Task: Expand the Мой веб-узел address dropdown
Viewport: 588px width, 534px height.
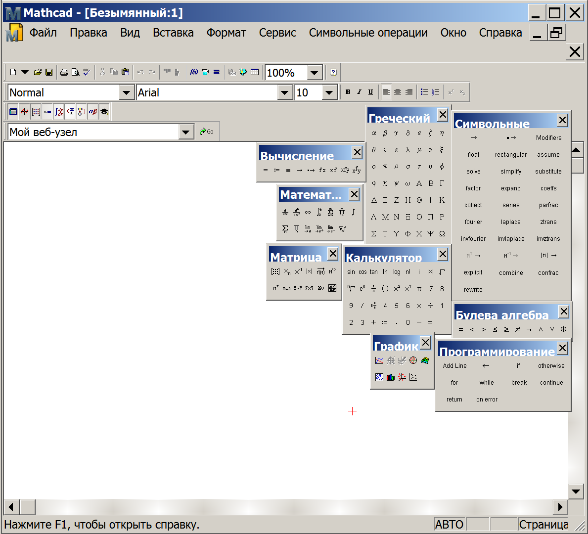Action: [x=186, y=132]
